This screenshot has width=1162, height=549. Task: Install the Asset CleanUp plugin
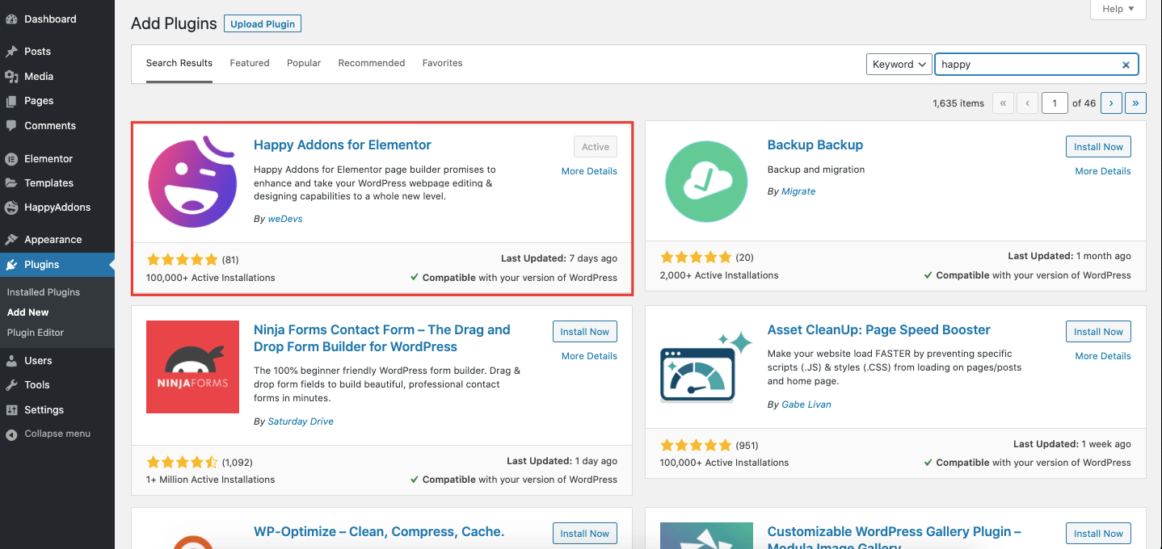tap(1099, 332)
